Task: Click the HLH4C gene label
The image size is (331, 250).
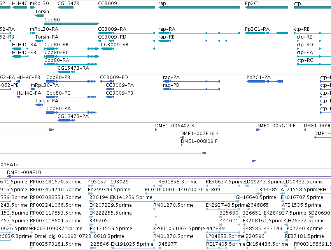Action: click(19, 4)
